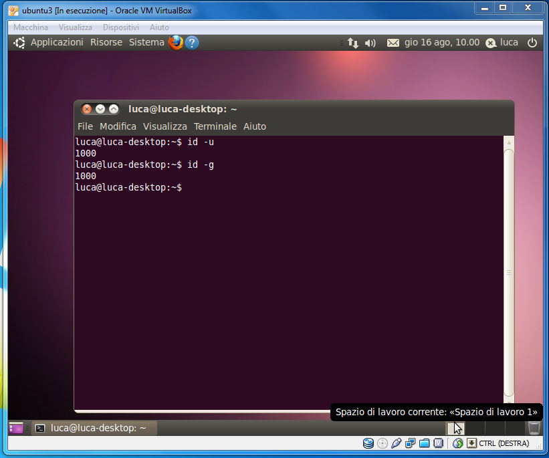Open the terminal Modifica menu
The image size is (549, 458).
click(118, 126)
